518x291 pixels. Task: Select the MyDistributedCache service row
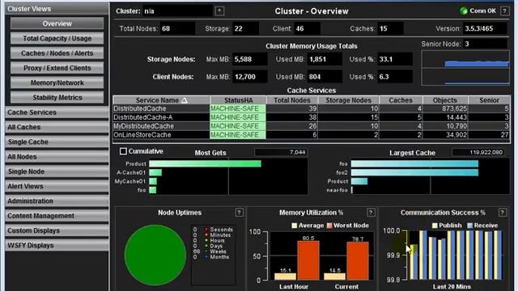pos(311,126)
